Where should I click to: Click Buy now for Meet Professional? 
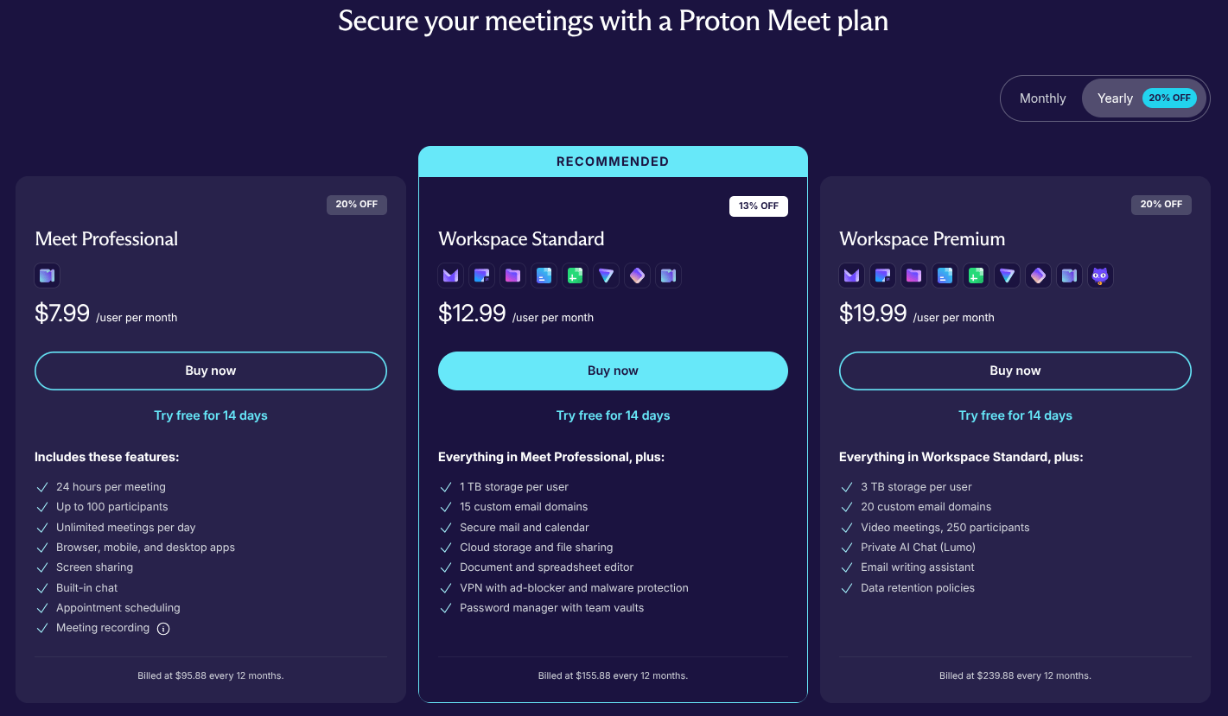point(211,371)
